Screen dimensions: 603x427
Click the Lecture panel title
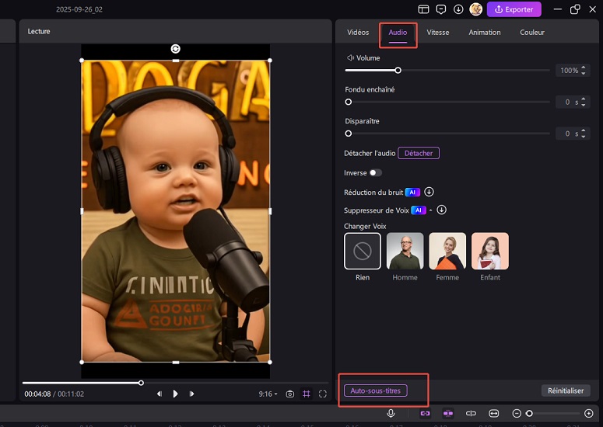tap(39, 32)
